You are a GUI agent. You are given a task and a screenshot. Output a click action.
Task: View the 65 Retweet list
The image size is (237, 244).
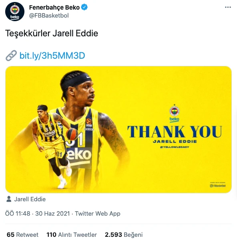coord(22,235)
